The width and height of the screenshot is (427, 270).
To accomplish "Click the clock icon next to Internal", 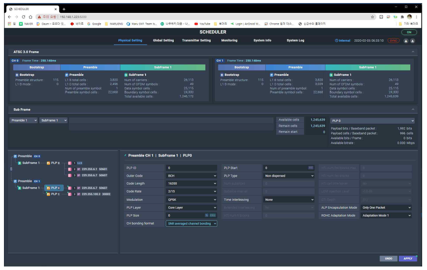I will click(336, 41).
